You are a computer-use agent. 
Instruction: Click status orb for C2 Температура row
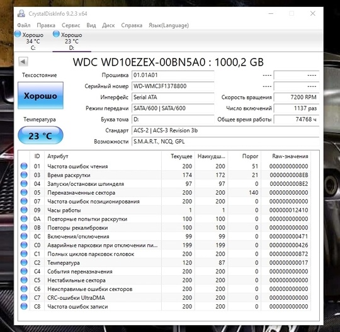(x=24, y=262)
